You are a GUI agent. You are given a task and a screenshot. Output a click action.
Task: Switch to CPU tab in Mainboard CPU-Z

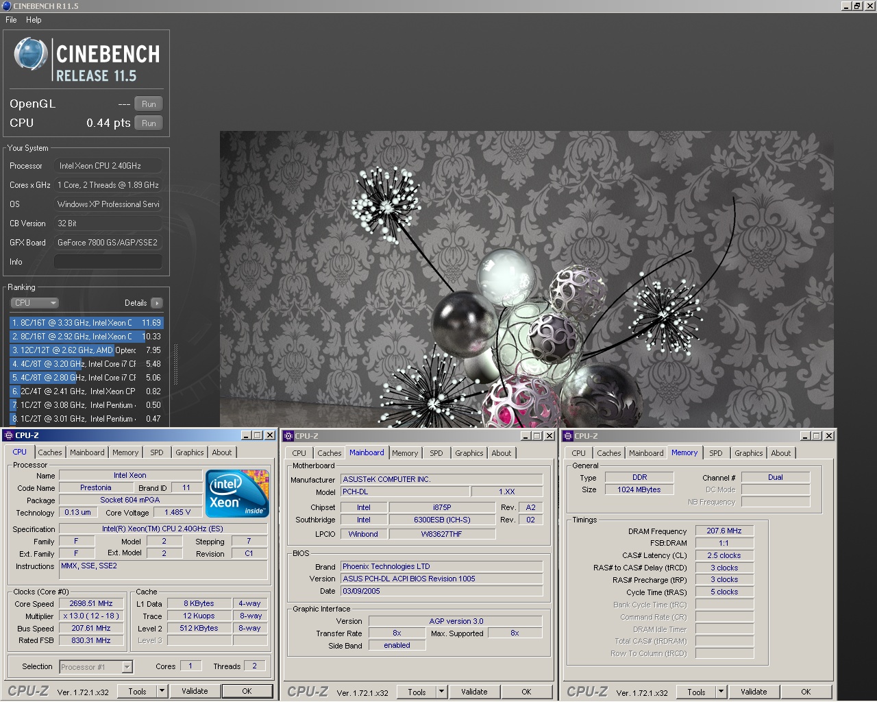point(299,453)
